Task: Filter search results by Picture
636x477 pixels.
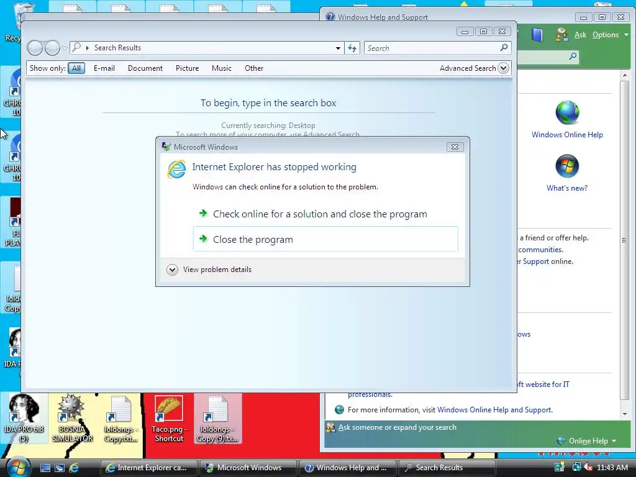Action: 187,68
